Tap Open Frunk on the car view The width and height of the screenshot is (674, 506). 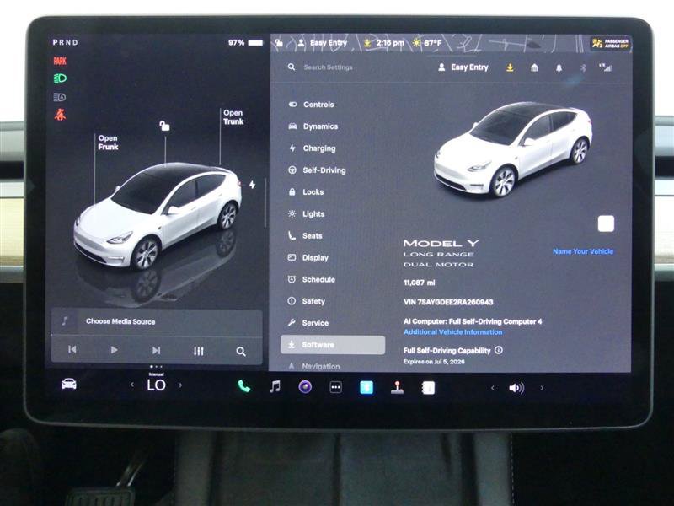coord(108,143)
